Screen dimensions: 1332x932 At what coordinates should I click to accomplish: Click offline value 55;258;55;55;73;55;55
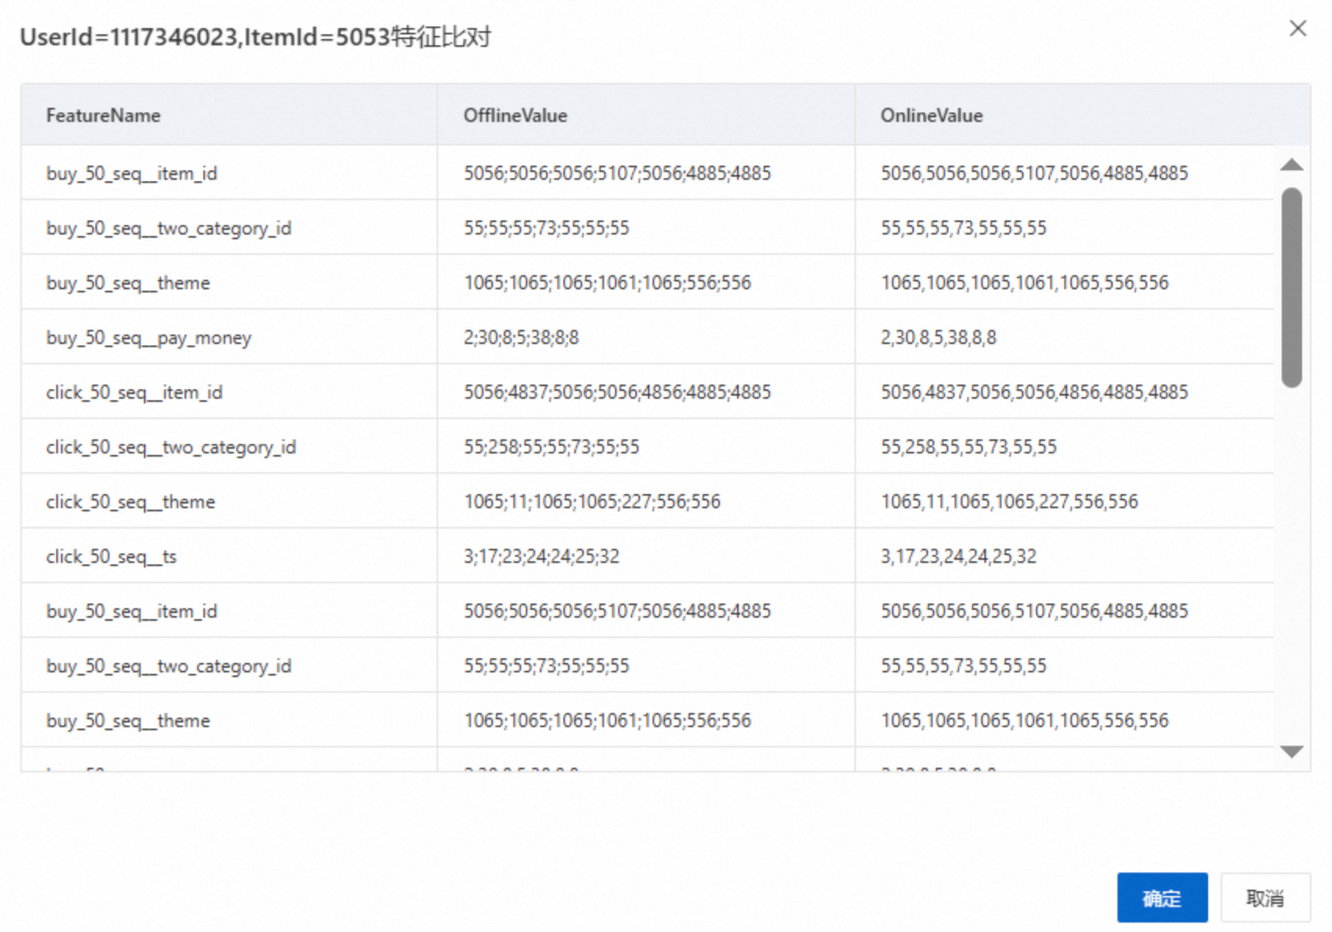pos(552,447)
